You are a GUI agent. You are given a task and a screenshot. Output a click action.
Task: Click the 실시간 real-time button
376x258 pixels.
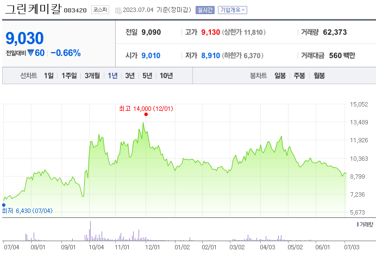point(205,10)
